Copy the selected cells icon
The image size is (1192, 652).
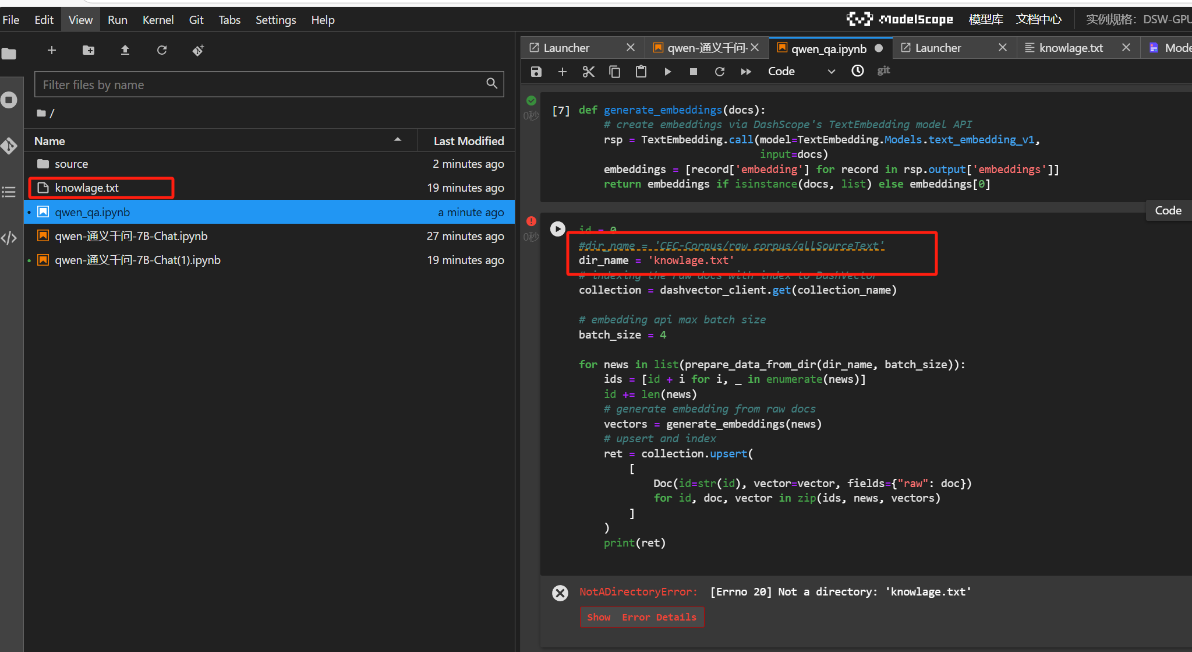615,71
